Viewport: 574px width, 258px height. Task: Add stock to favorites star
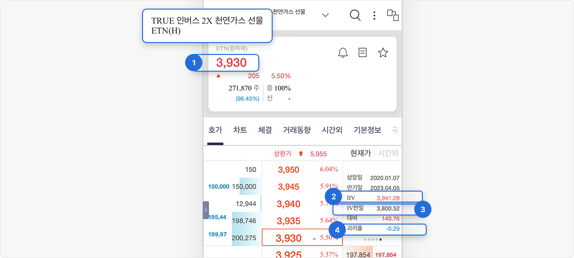coord(383,53)
